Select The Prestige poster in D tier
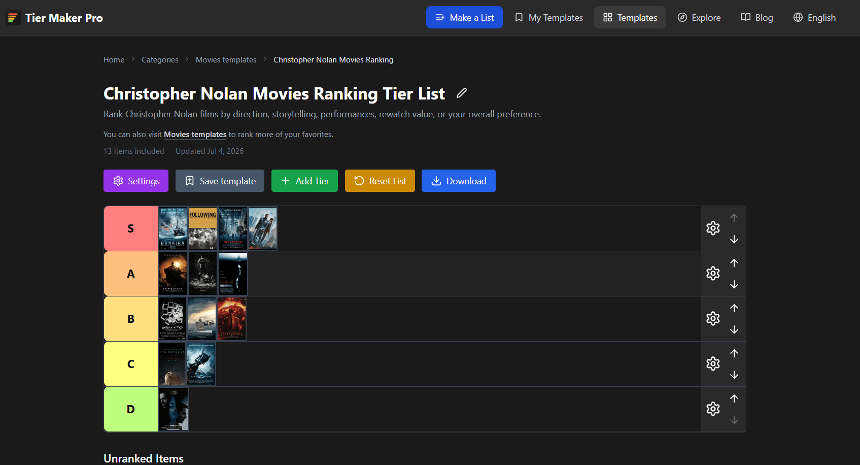Screen dimensions: 860x465 click(x=173, y=409)
